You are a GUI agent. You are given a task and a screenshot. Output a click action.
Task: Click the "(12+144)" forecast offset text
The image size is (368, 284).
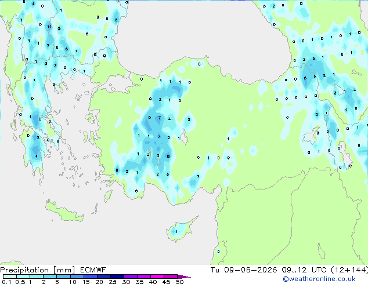pyautogui.click(x=349, y=270)
